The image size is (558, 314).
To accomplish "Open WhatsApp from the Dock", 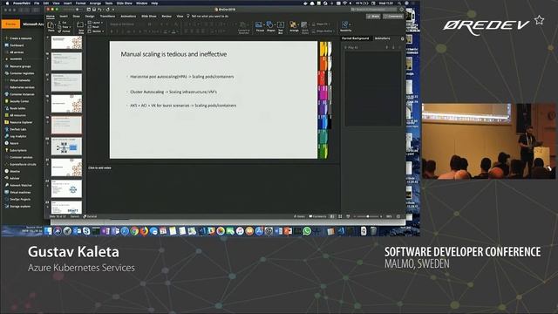I will tap(307, 231).
